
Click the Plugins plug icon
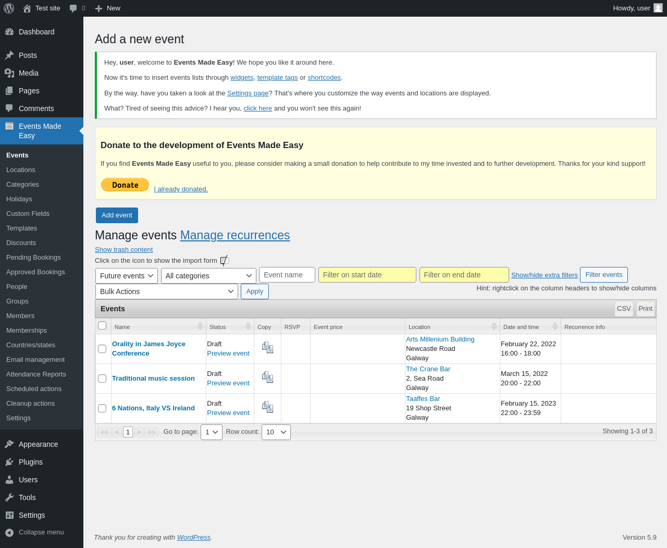pos(9,462)
